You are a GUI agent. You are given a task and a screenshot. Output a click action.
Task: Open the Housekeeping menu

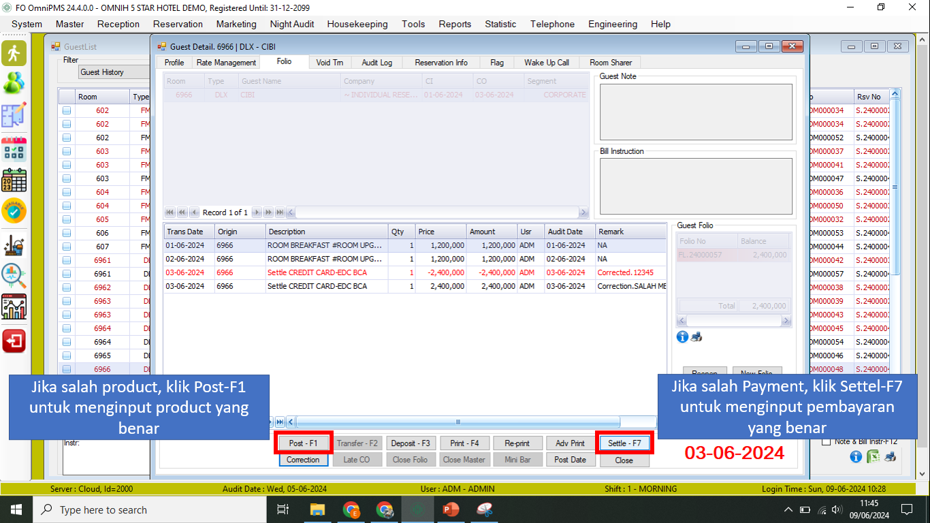[357, 24]
